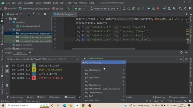
Task: Open IDE settings gear in main toolbar
Action: click(185, 8)
